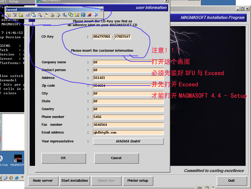
Task: Click the language bar help question icon
Action: click(207, 188)
